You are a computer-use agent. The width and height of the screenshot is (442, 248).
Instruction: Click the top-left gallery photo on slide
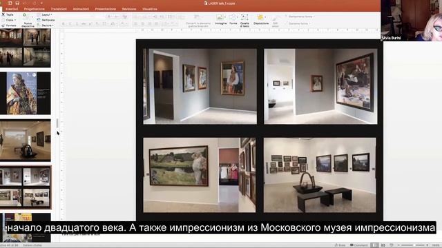pos(200,86)
